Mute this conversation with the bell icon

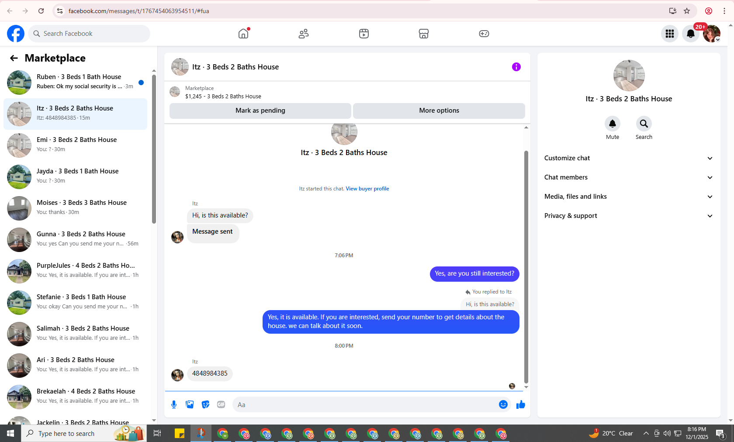(613, 124)
